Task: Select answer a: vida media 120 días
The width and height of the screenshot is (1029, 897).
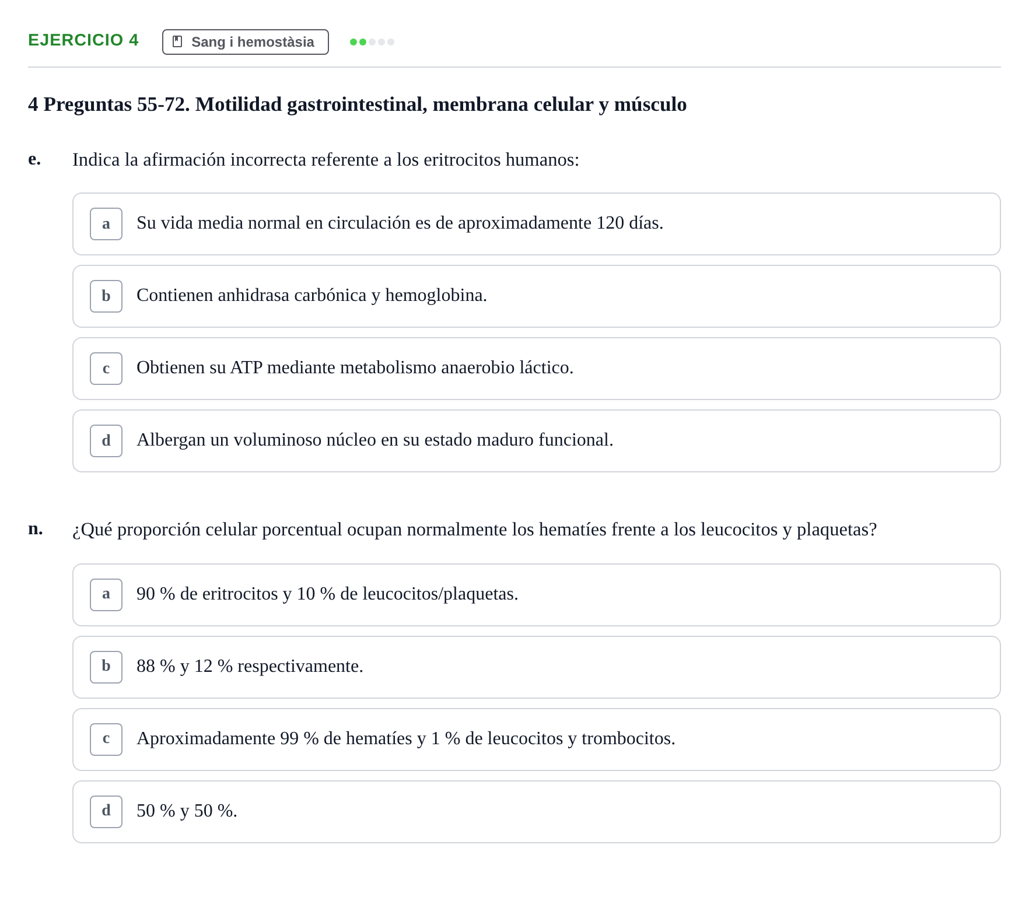Action: tap(537, 224)
